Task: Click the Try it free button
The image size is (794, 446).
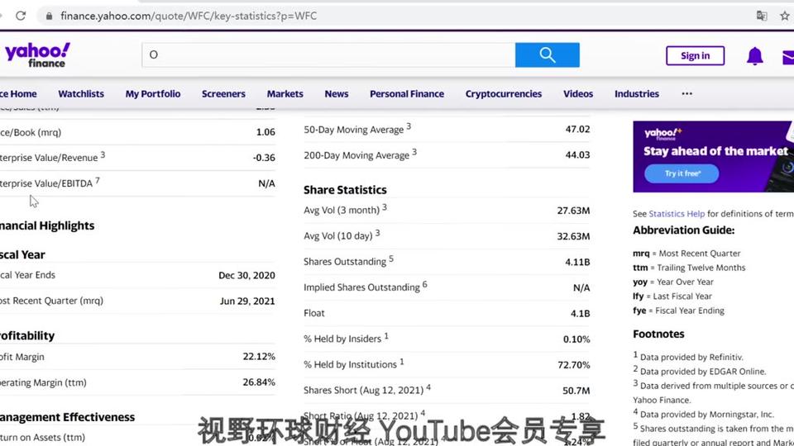Action: tap(682, 173)
